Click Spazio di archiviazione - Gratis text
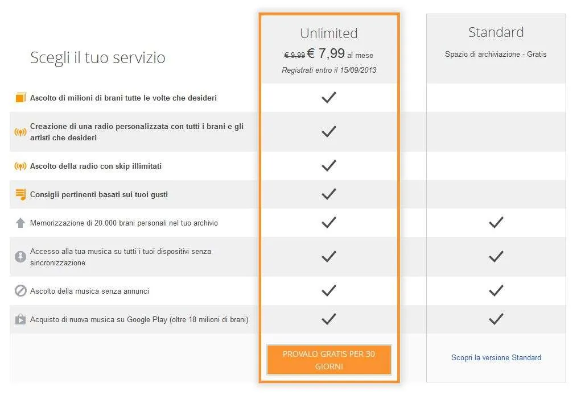585x396 pixels. pos(496,55)
